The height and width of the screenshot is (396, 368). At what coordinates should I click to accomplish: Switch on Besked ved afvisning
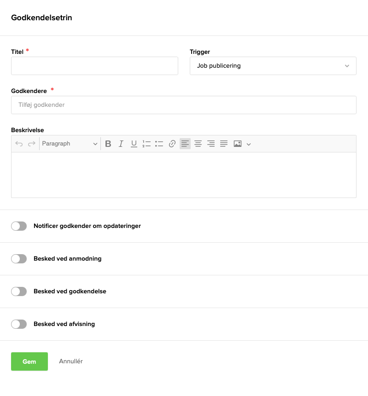click(x=19, y=324)
